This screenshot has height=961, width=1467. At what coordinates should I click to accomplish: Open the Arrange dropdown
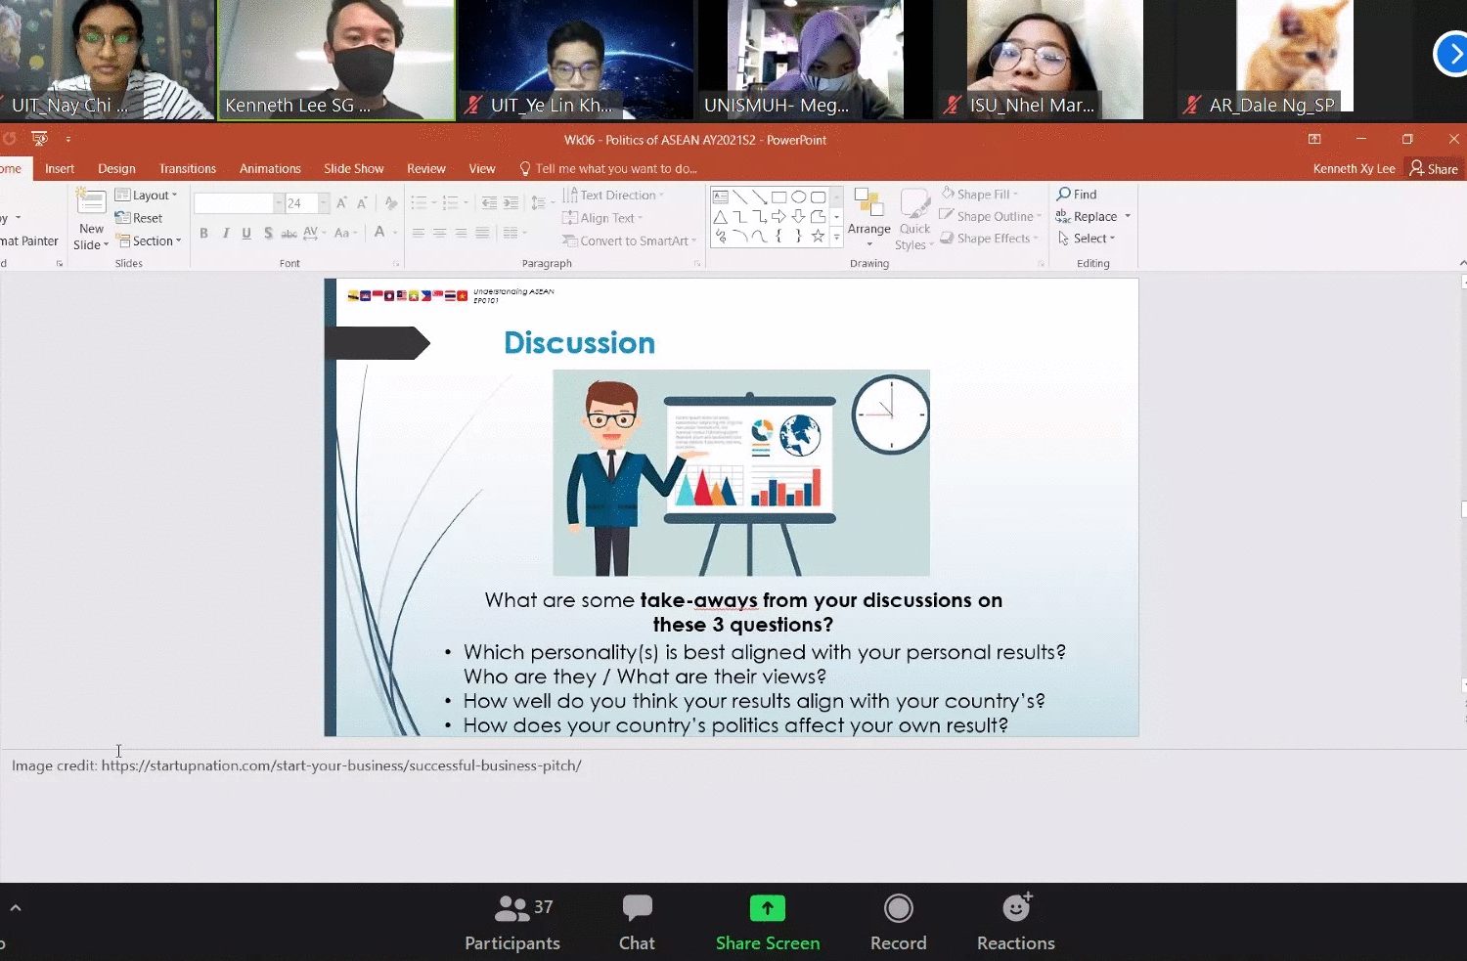(x=868, y=217)
